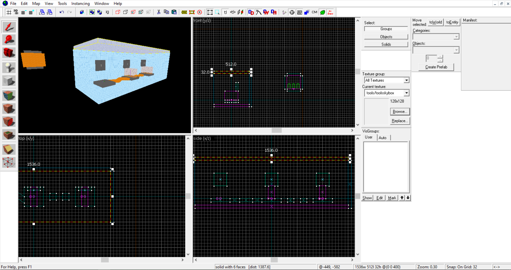This screenshot has height=270, width=511.
Task: Set selection mode to Groups
Action: [x=386, y=29]
